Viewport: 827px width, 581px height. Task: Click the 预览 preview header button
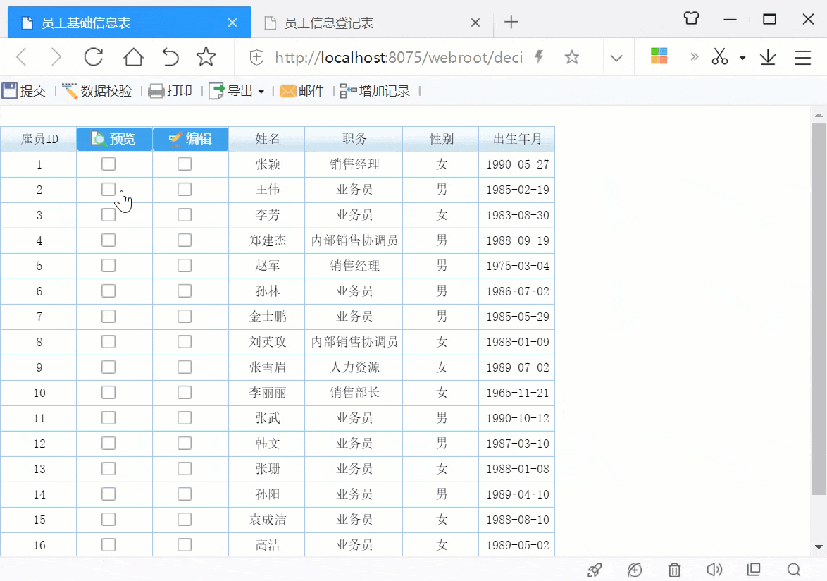pyautogui.click(x=114, y=139)
